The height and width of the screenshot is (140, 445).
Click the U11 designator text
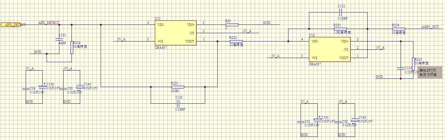[x=158, y=18]
